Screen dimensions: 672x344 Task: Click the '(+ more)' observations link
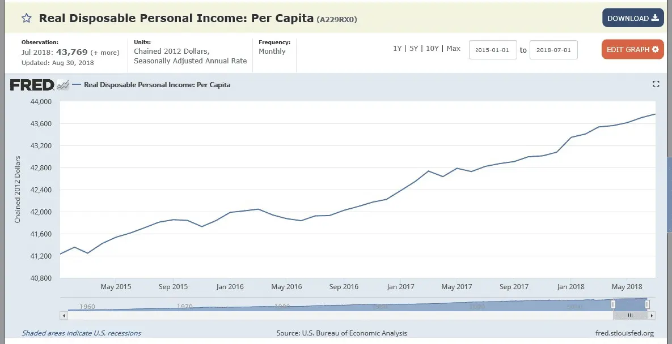[x=105, y=53]
